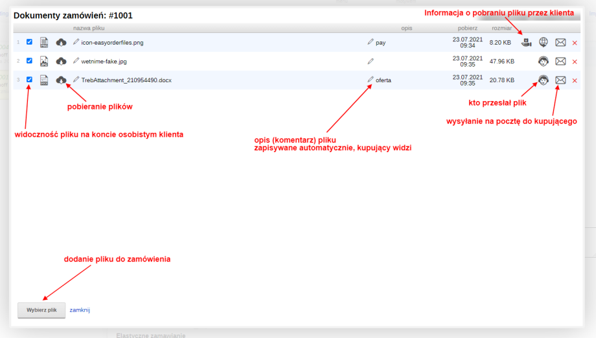Edit the 'oferta' description field
The height and width of the screenshot is (338, 596).
coord(383,80)
